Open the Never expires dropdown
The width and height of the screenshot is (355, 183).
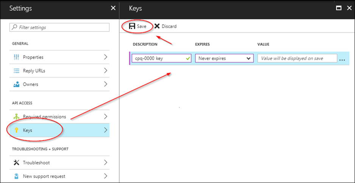point(224,58)
